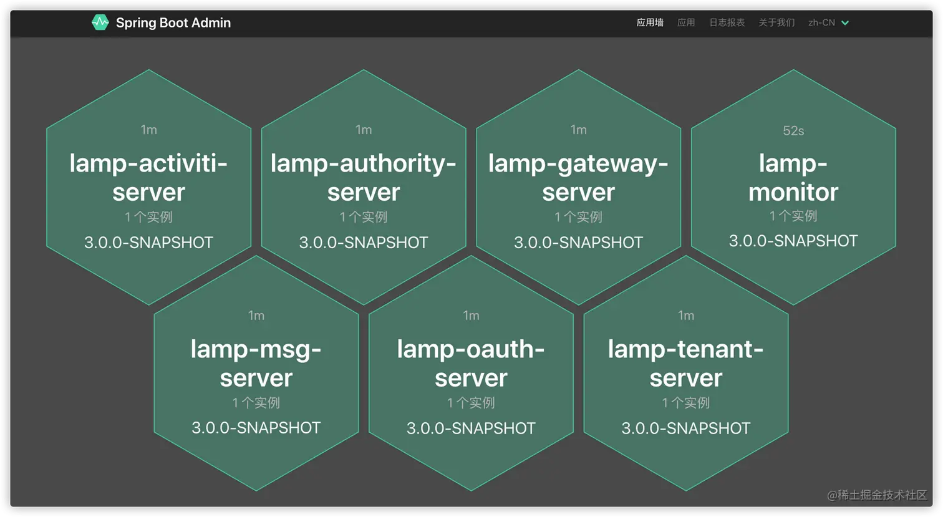Image resolution: width=943 pixels, height=517 pixels.
Task: Switch to the 应用墙 tab
Action: click(x=650, y=22)
